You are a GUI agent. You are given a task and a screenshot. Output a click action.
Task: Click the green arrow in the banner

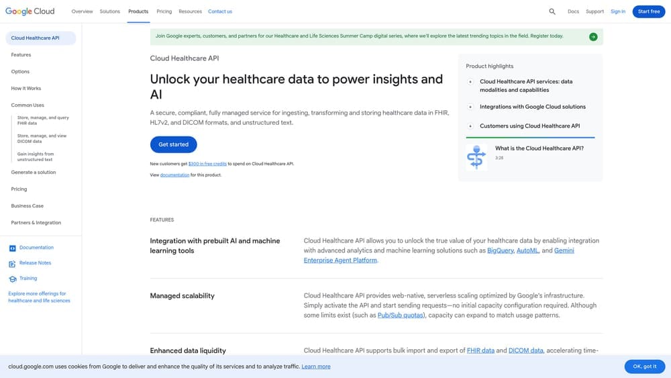pyautogui.click(x=593, y=37)
